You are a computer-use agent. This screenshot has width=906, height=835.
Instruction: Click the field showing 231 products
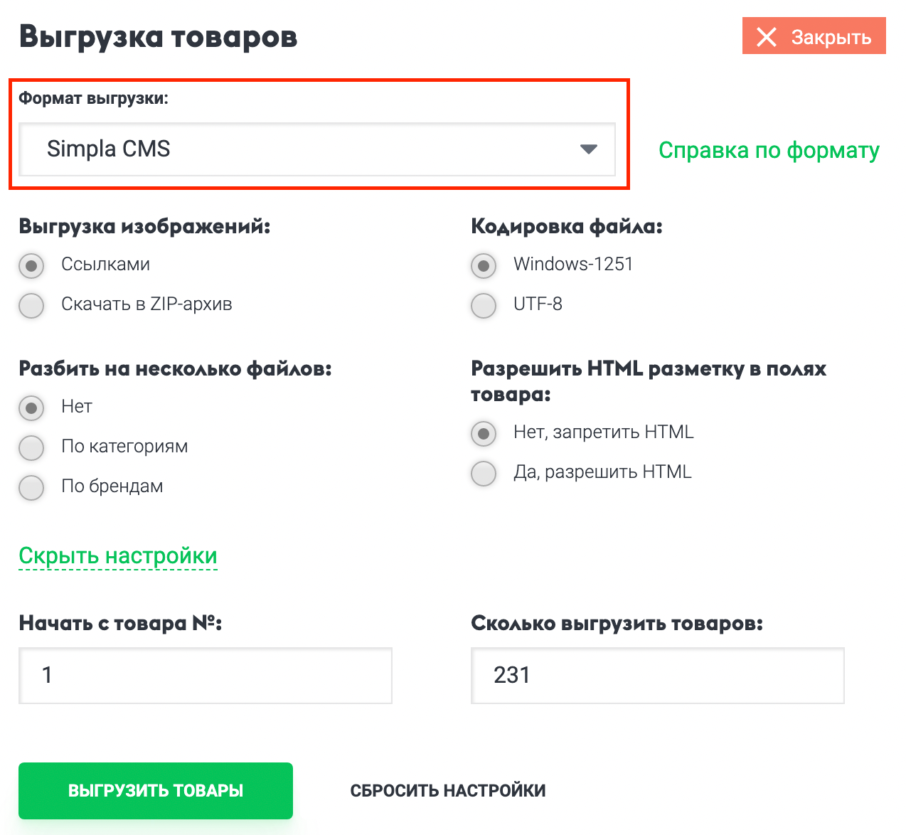click(x=657, y=676)
